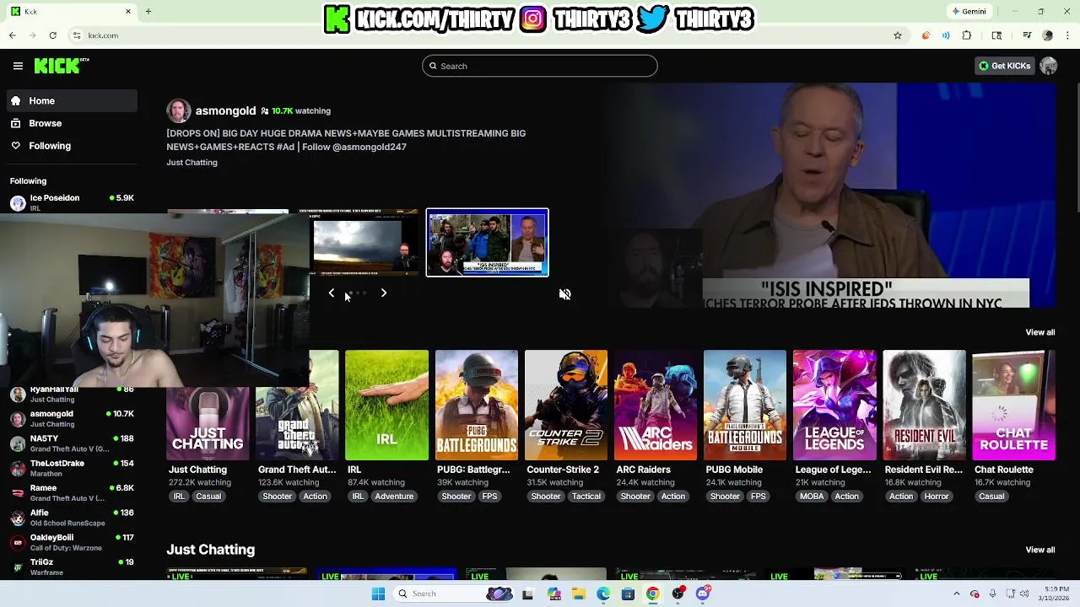
Task: Show previous featured stream
Action: 332,293
